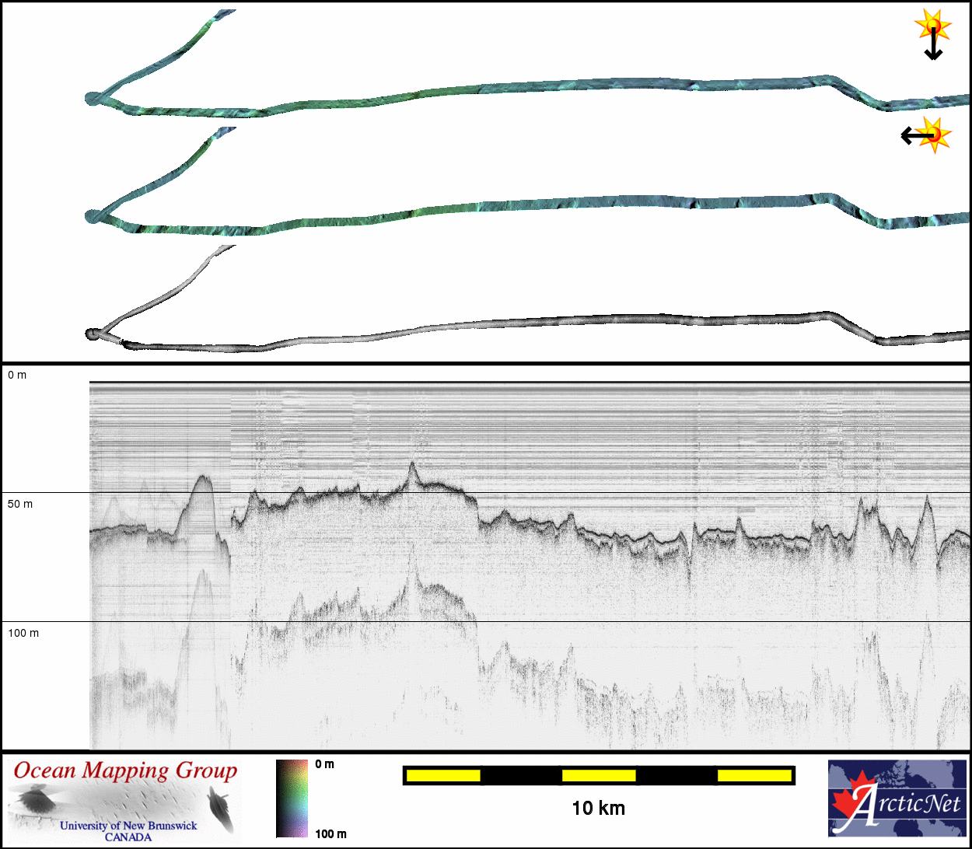The height and width of the screenshot is (849, 972).
Task: Click the 100 m label beside color legend
Action: pos(330,833)
